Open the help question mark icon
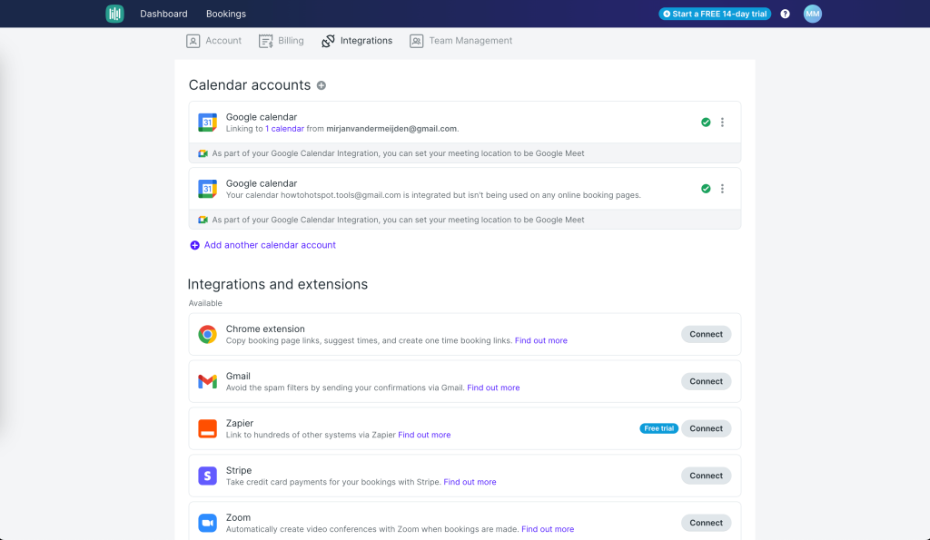This screenshot has height=540, width=930. point(785,15)
